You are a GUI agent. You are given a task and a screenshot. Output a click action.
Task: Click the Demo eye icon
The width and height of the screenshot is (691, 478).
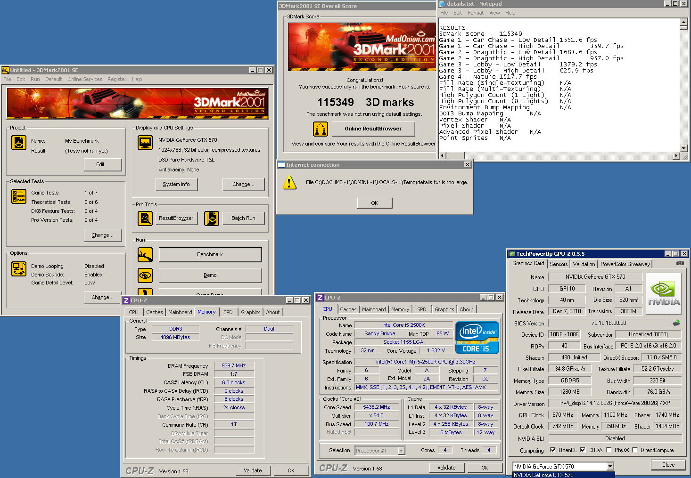pyautogui.click(x=145, y=275)
